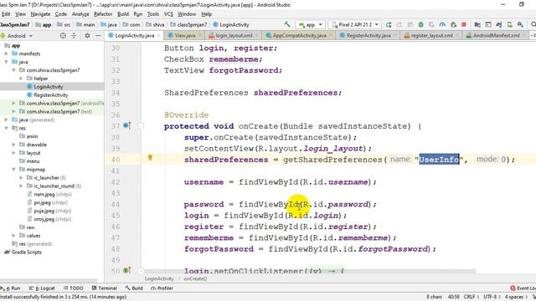Click the Search Everywhere magnifier icon
Image resolution: width=536 pixels, height=301 pixels.
point(533,24)
